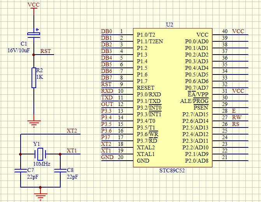Select the RS net label at pin 26

[236, 124]
